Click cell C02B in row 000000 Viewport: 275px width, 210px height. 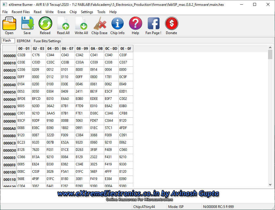24,56
